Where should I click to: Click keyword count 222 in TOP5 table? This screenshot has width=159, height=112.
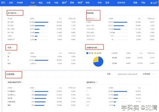point(33,105)
